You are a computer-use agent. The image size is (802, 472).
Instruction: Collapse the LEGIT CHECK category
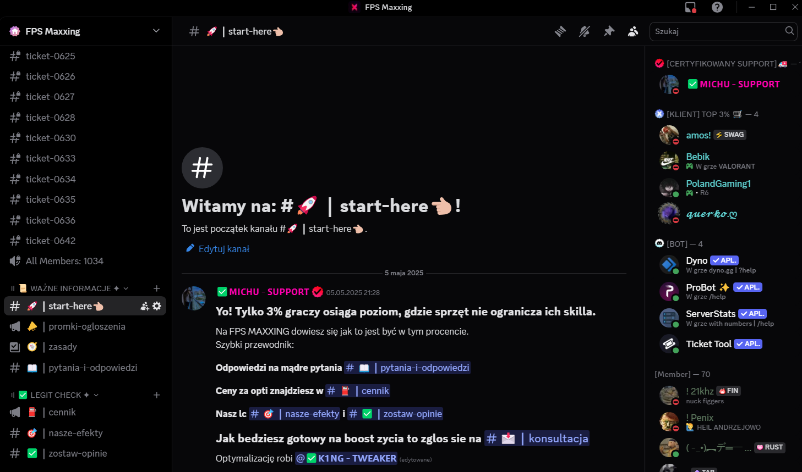55,395
